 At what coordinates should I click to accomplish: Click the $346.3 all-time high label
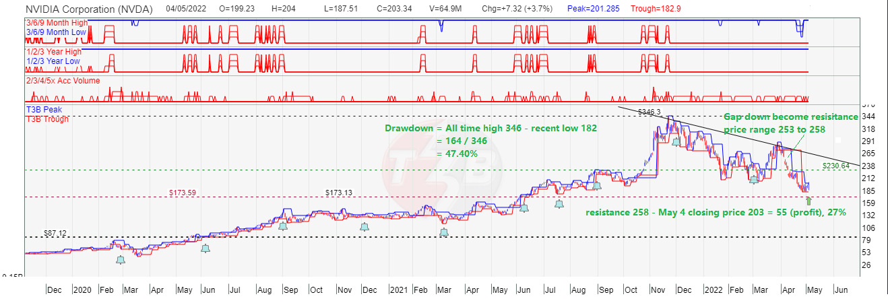pyautogui.click(x=649, y=112)
